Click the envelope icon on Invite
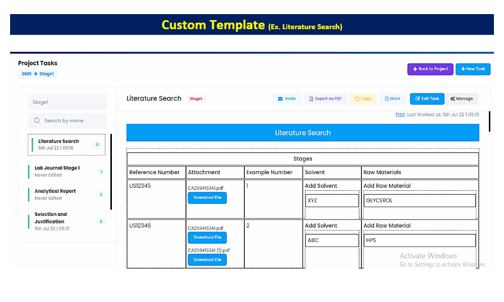 (x=280, y=99)
